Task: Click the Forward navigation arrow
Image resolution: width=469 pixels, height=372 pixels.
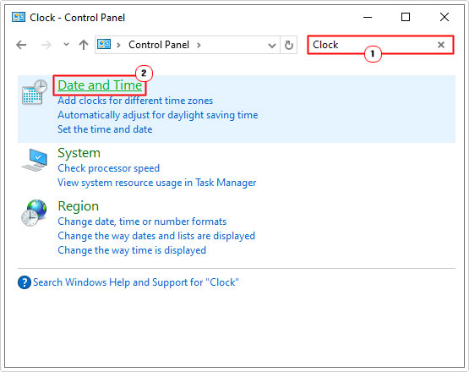Action: coord(46,45)
